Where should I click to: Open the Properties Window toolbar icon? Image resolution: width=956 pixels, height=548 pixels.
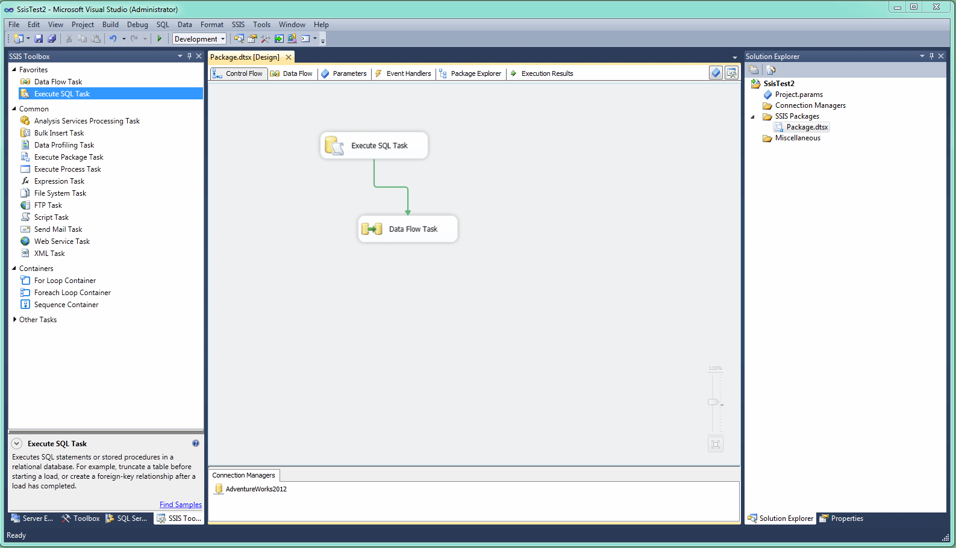tap(252, 39)
